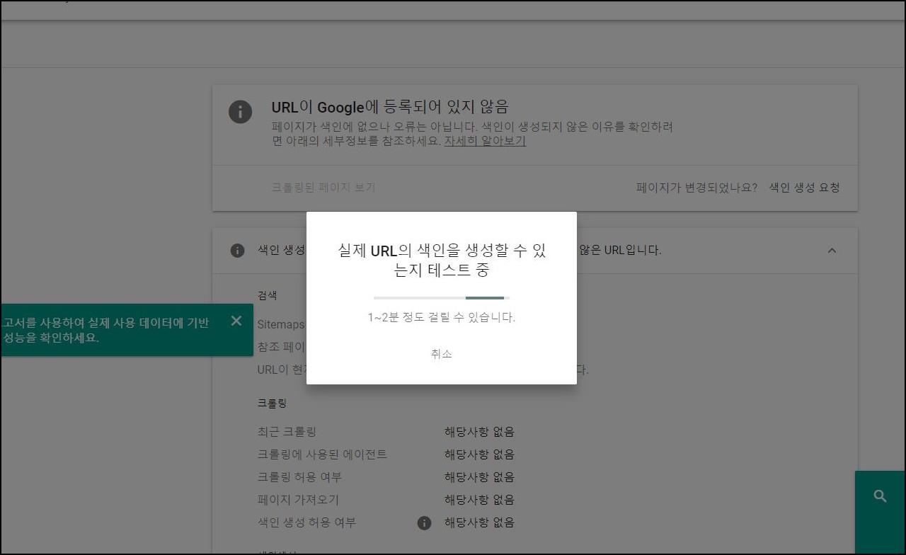Screen dimensions: 906x555
Task: Click '해당사항 없음' value next to 최근 크롤링
Action: pyautogui.click(x=479, y=432)
